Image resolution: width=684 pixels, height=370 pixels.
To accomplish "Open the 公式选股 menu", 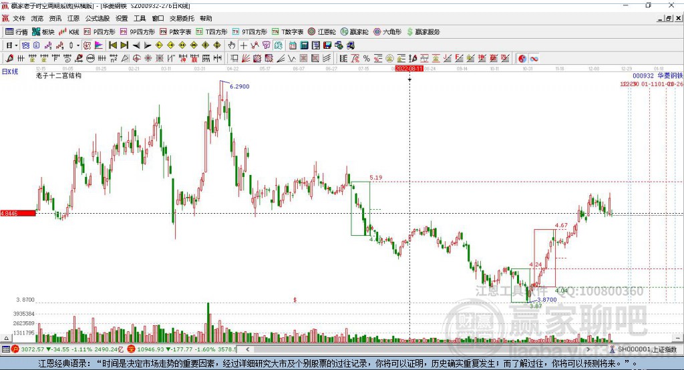I will click(98, 18).
